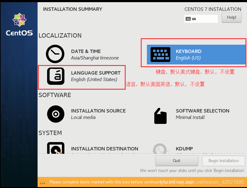
Task: Open the KEYBOARD settings label
Action: click(188, 51)
